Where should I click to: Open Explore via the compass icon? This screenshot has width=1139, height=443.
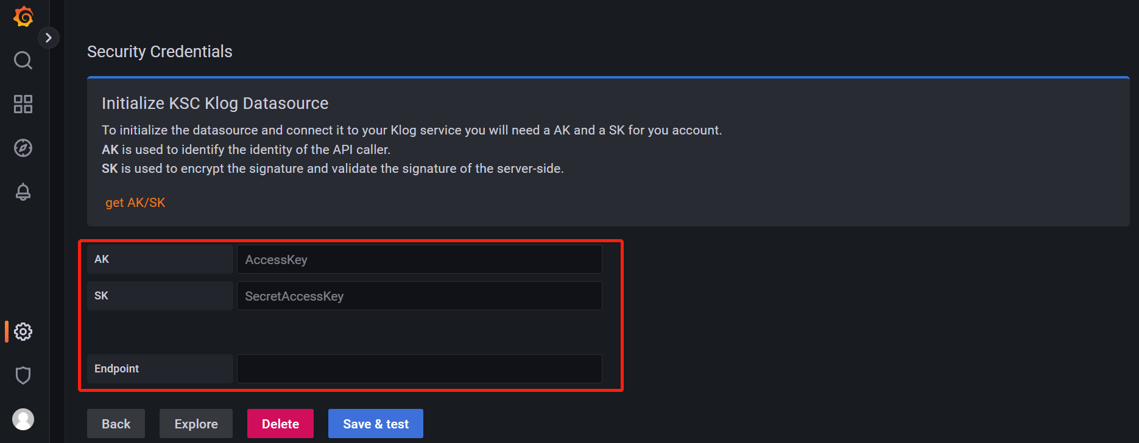(x=23, y=148)
